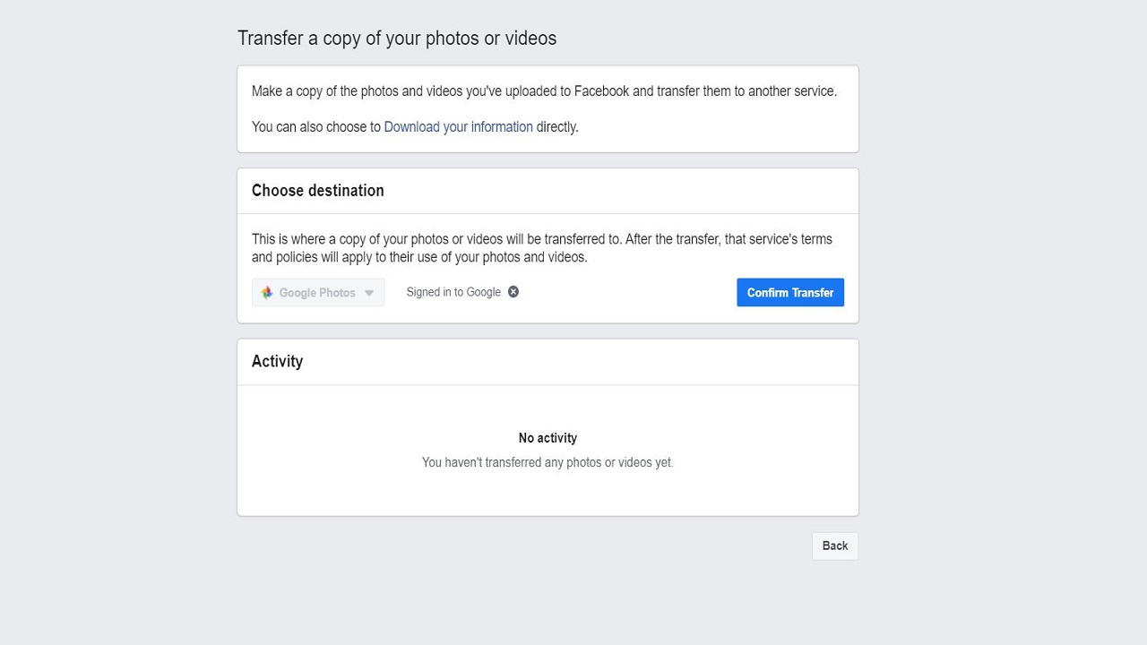Click the 'haven't transferred any photos' message
The height and width of the screenshot is (645, 1147).
point(548,463)
